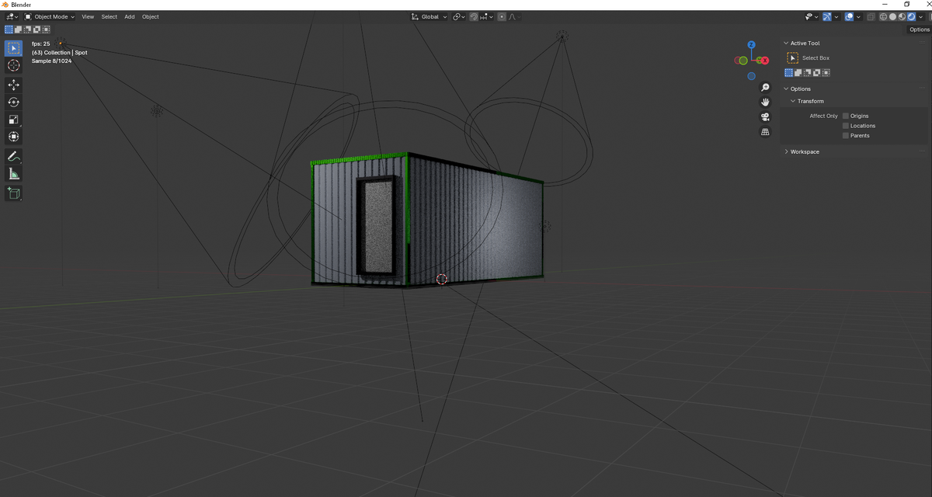Activate the Add Cube tool
The width and height of the screenshot is (932, 497).
point(13,193)
